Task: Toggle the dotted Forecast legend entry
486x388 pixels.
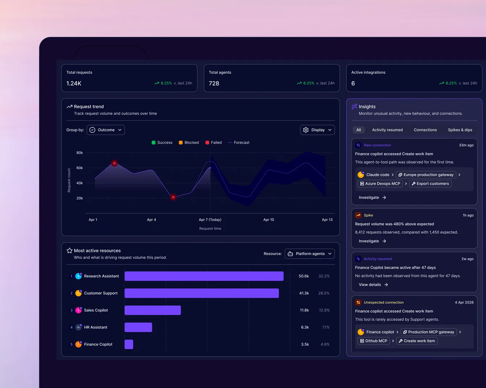Action: [239, 143]
